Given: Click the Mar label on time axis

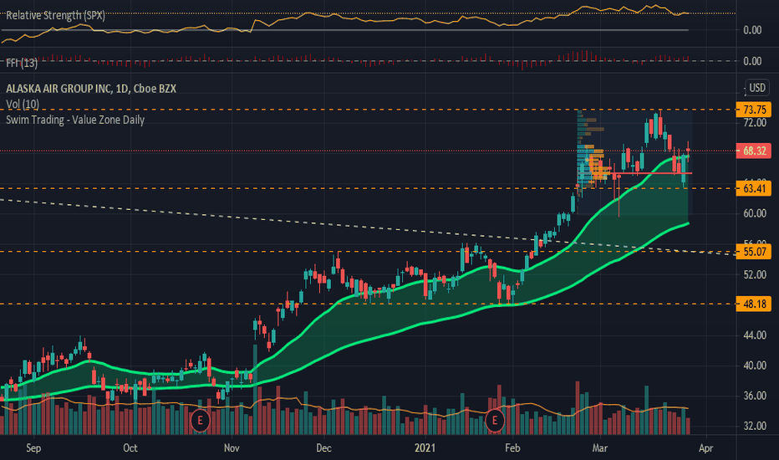Looking at the screenshot, I should [599, 448].
